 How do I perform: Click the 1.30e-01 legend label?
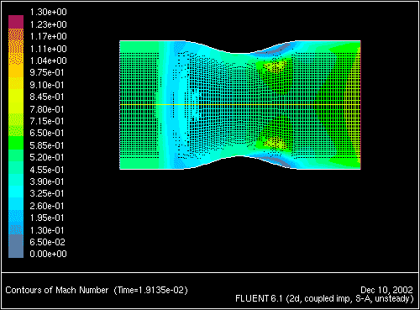[47, 230]
